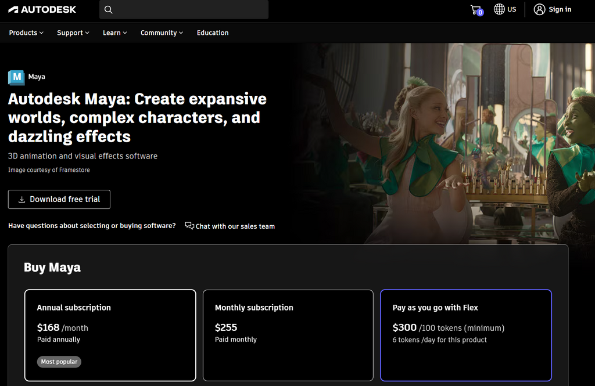Viewport: 595px width, 386px height.
Task: Select the Annual subscription plan
Action: (x=110, y=335)
